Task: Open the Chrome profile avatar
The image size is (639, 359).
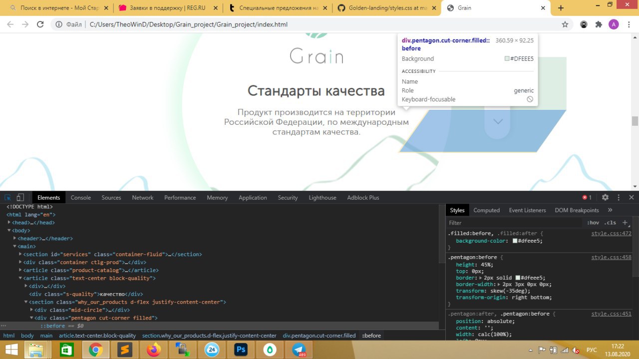Action: click(x=614, y=24)
